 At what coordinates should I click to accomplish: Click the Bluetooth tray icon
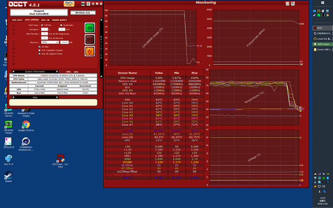coord(328,178)
